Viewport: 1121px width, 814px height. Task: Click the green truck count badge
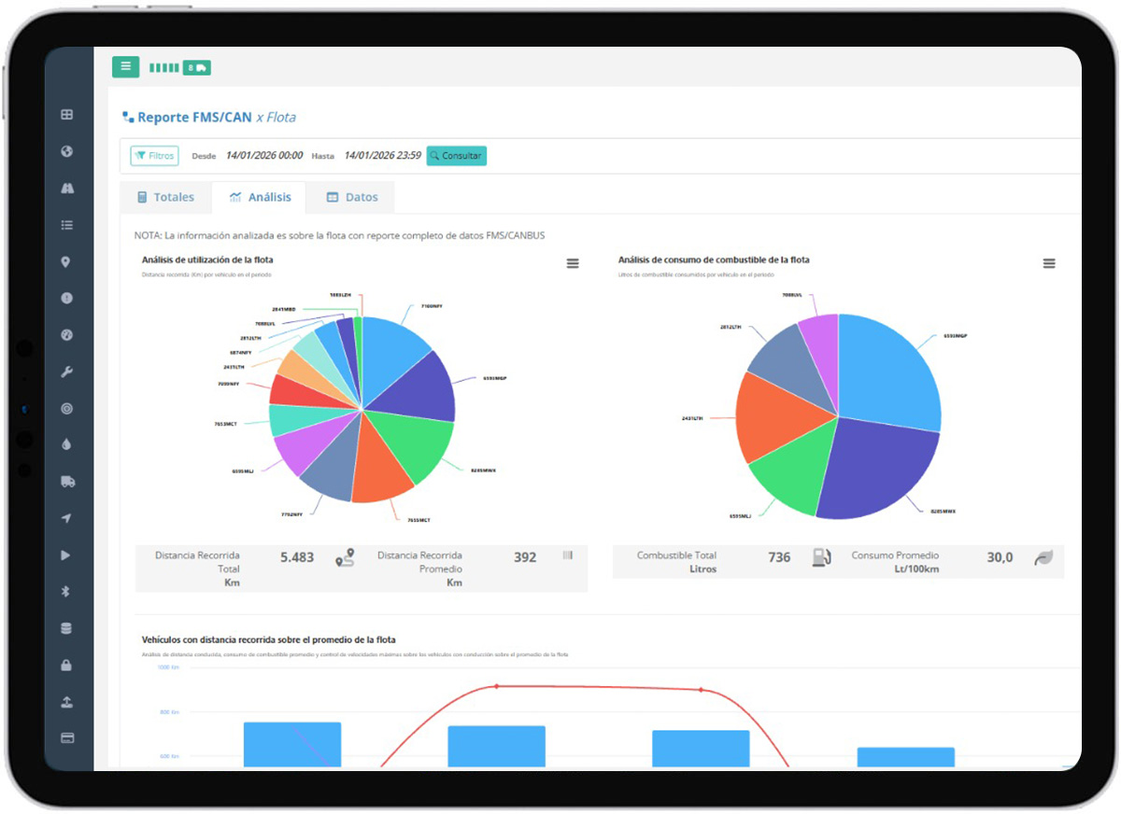[x=196, y=68]
